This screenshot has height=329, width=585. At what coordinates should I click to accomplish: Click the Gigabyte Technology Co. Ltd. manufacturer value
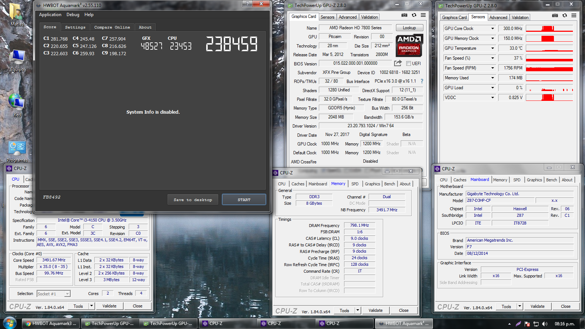coord(520,194)
